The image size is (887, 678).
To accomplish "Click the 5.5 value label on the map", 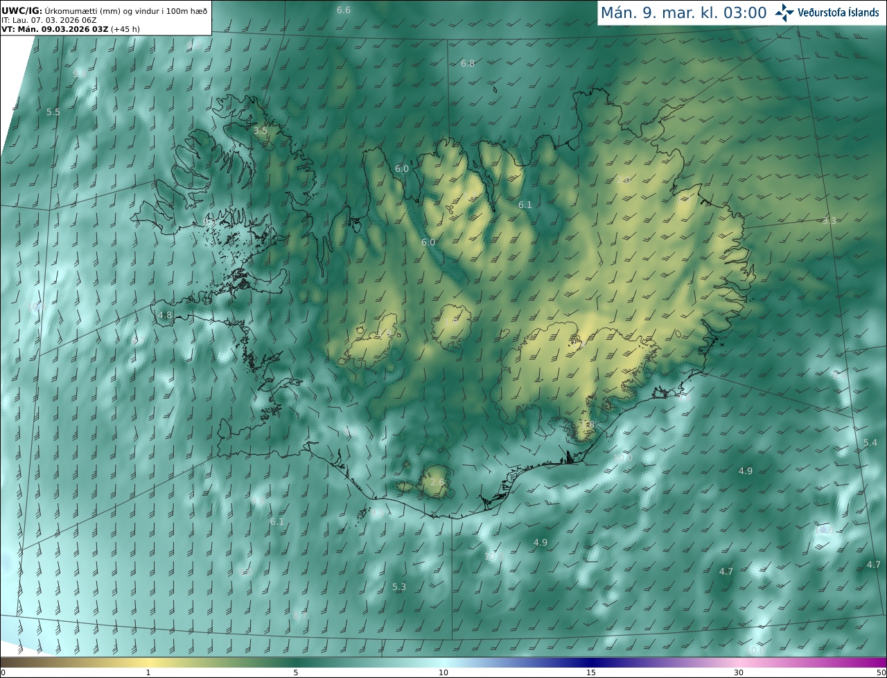I will pyautogui.click(x=53, y=112).
